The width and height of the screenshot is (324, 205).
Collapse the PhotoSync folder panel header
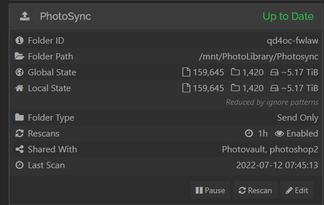click(x=166, y=16)
